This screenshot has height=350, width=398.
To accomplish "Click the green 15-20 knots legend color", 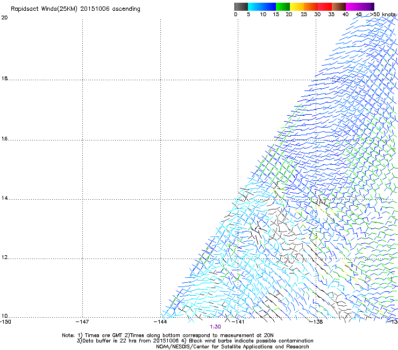I will tap(283, 6).
